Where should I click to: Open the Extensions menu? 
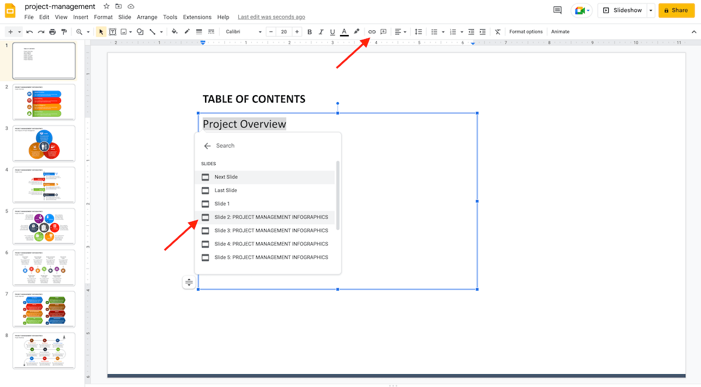pyautogui.click(x=197, y=18)
